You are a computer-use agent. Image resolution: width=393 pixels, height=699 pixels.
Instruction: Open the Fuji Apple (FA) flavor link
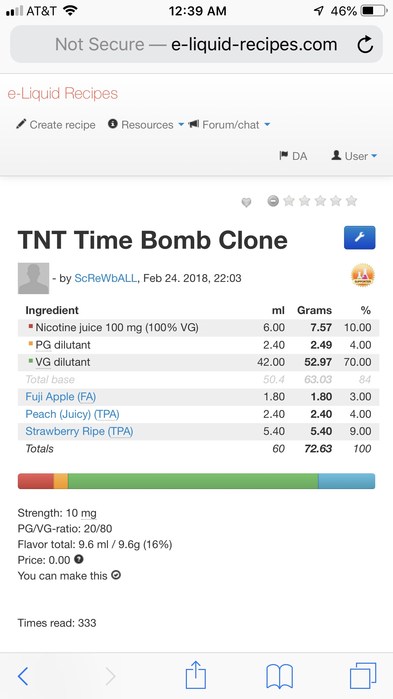pyautogui.click(x=60, y=397)
